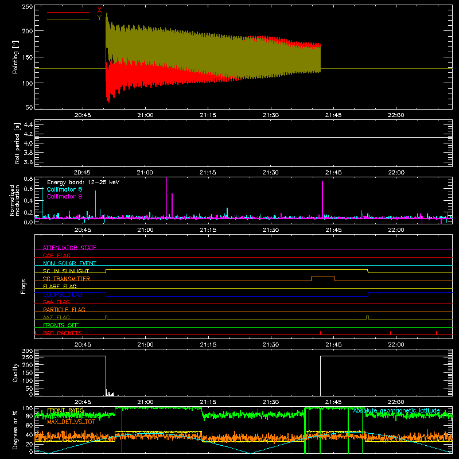Screen dimensions: 459x459
Task: Click 22:00 tick label under Pointing plot
Action: click(396, 115)
